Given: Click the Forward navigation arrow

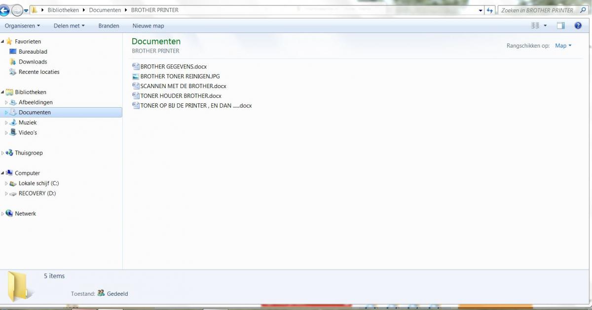Looking at the screenshot, I should point(17,10).
